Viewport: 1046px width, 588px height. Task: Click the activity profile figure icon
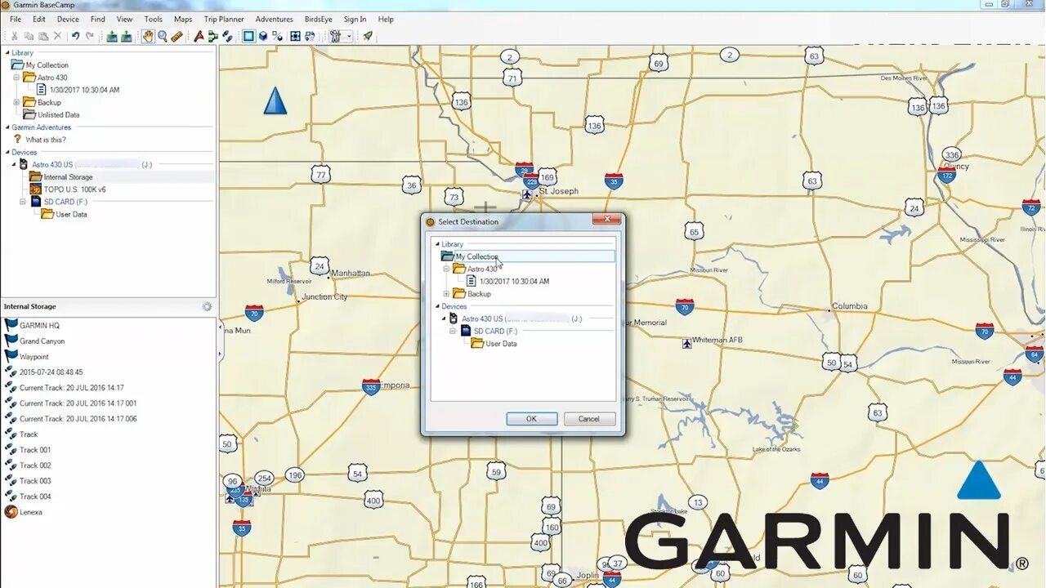334,36
